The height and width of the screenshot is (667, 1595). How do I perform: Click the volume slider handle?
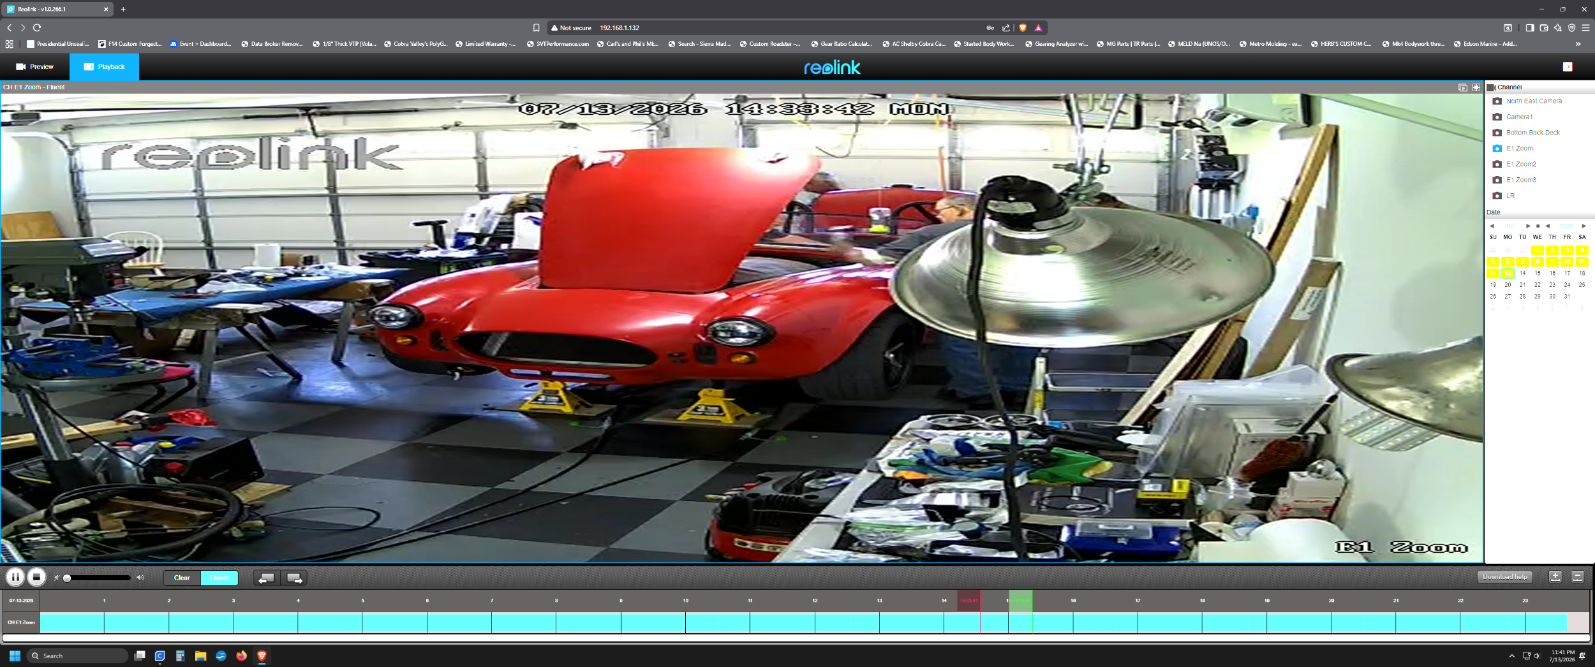click(x=67, y=578)
